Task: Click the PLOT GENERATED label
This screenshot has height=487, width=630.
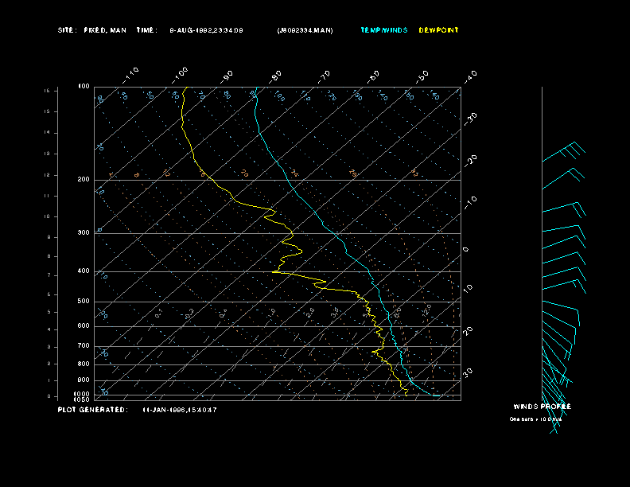Action: [91, 410]
